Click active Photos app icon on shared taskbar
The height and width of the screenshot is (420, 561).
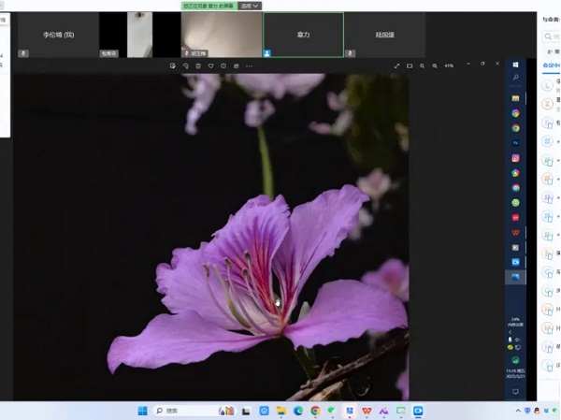click(x=515, y=278)
